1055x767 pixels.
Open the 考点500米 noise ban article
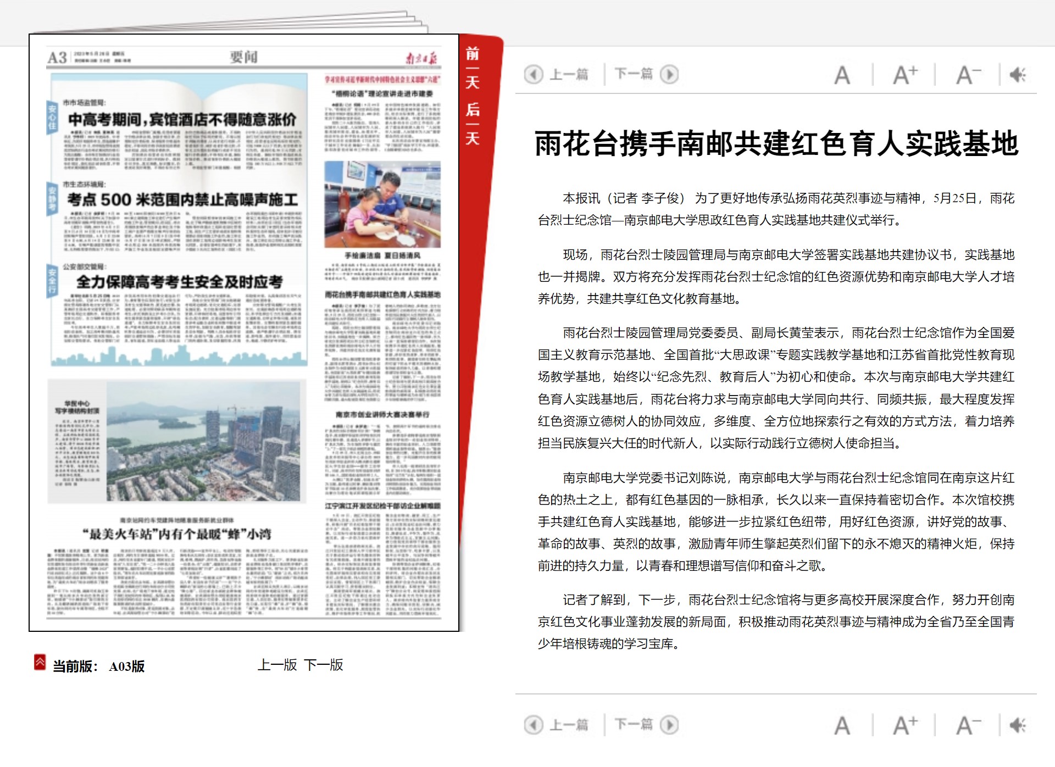182,199
